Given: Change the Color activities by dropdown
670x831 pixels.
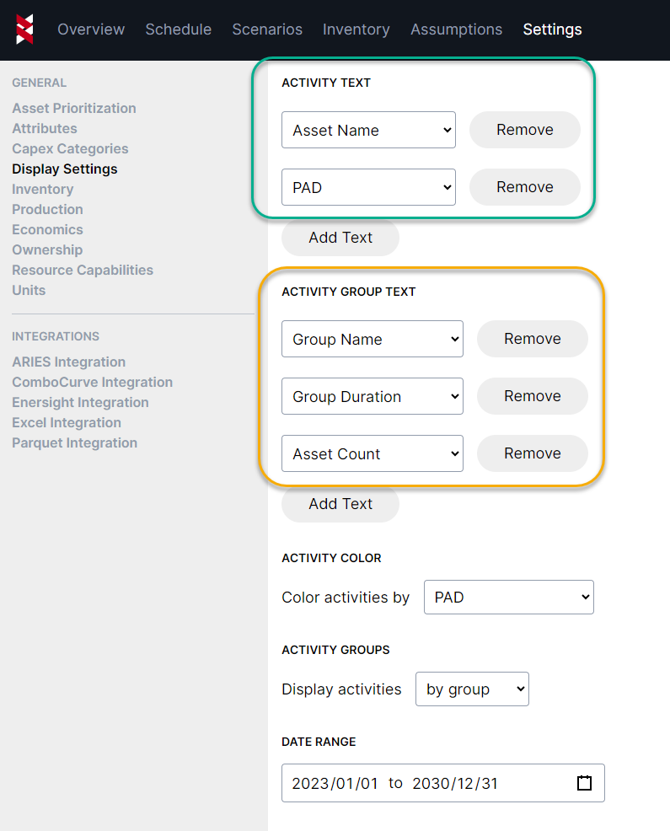Looking at the screenshot, I should point(508,597).
